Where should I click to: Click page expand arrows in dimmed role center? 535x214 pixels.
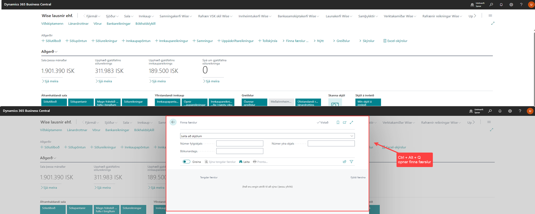pyautogui.click(x=492, y=130)
